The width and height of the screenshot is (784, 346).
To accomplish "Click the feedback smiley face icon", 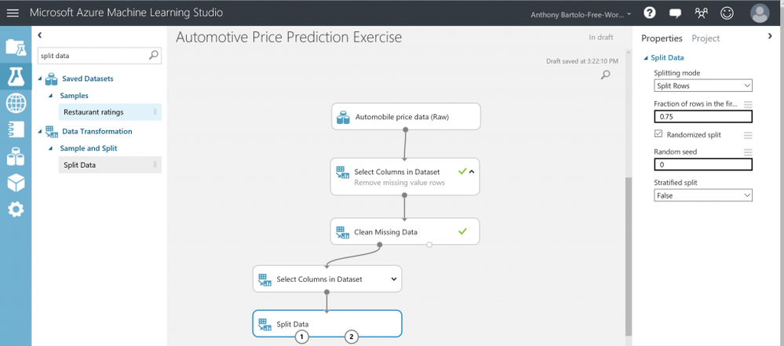I will coord(727,13).
